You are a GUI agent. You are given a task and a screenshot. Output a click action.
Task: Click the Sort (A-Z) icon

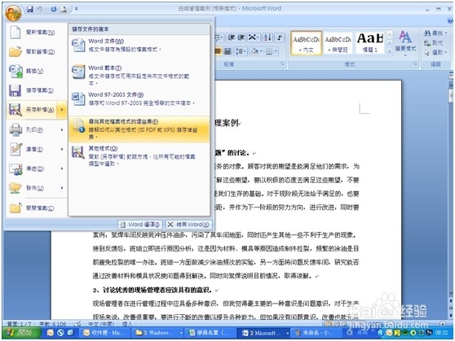click(x=267, y=37)
